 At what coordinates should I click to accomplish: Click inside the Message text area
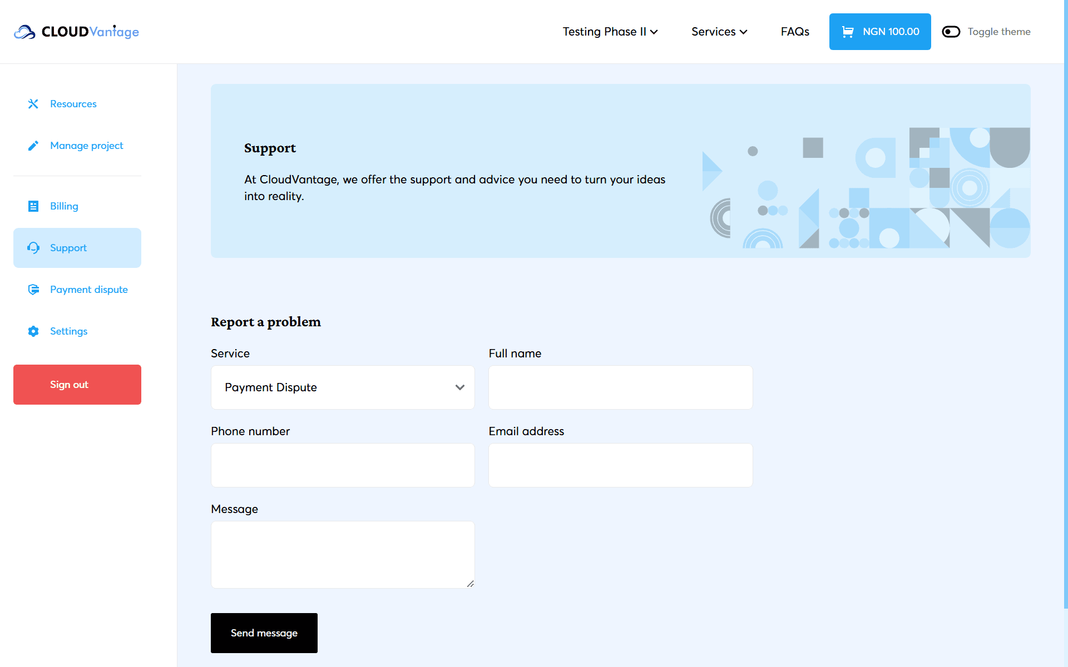point(343,554)
